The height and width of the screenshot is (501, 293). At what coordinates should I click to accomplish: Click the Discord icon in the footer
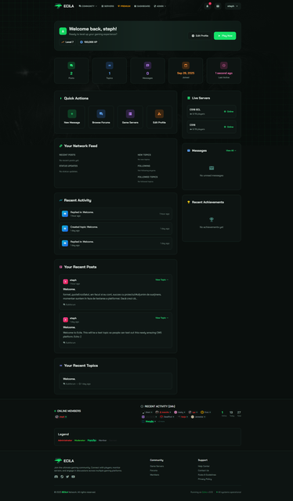(56, 477)
